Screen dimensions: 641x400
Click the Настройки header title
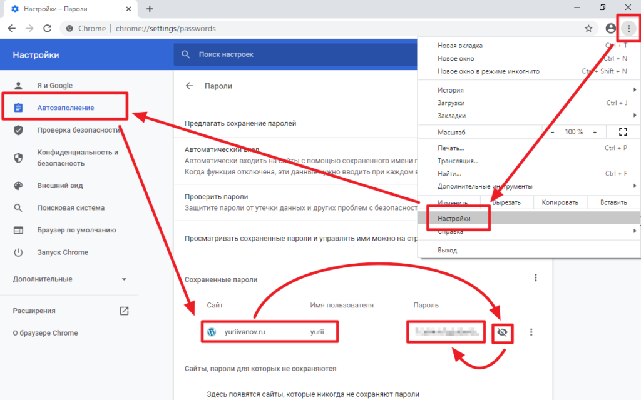(36, 55)
